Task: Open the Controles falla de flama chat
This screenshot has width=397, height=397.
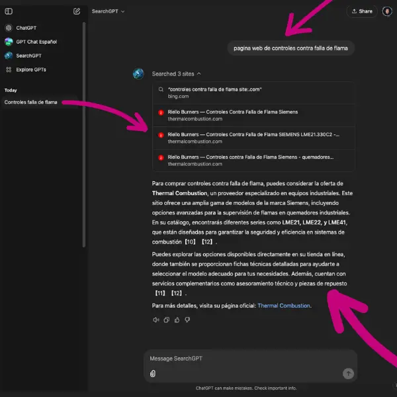Action: coord(31,102)
